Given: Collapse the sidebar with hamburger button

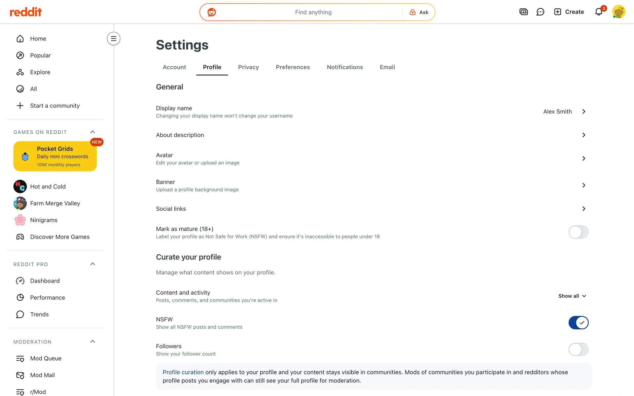Looking at the screenshot, I should point(114,39).
